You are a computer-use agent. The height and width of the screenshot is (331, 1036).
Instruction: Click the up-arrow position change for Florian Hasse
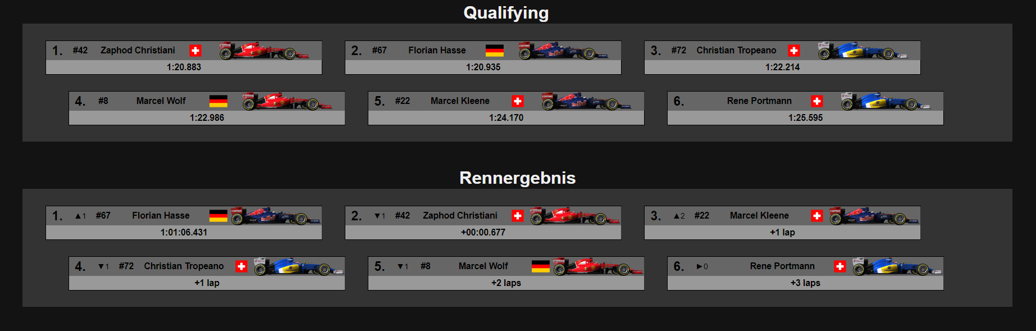point(80,216)
